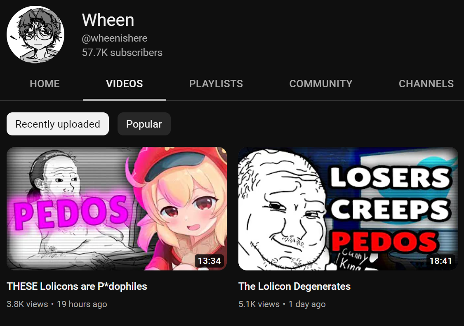
Task: Open the thumbnail with the pink PEDOS text
Action: [x=117, y=208]
